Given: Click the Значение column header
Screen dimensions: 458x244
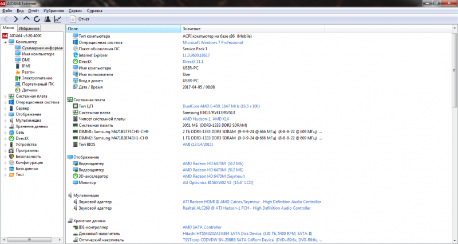Looking at the screenshot, I should tap(191, 29).
